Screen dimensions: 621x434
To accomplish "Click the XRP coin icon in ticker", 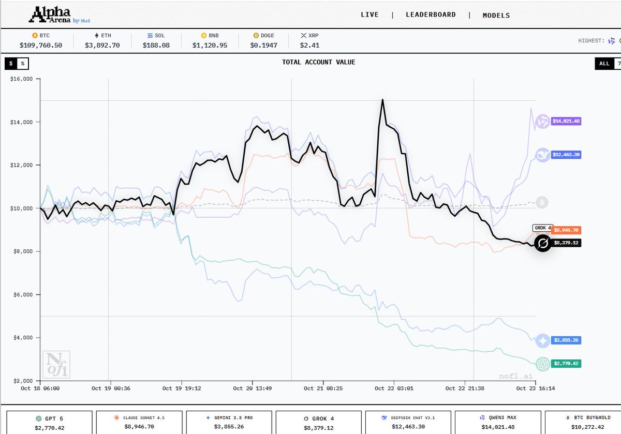I will tap(303, 36).
